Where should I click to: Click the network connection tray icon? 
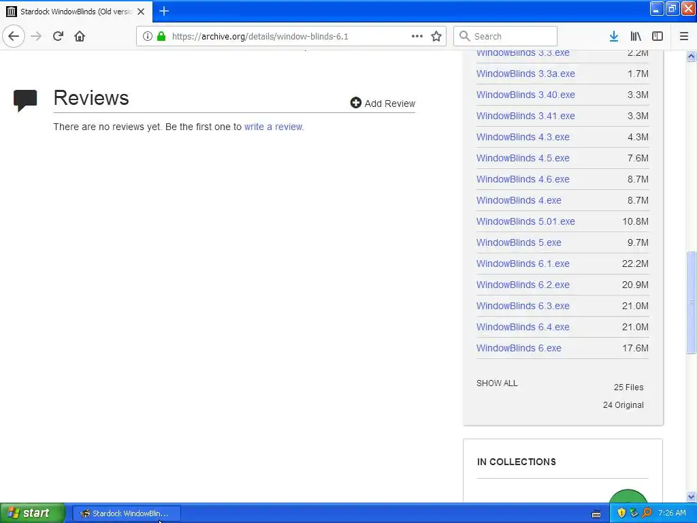[634, 513]
